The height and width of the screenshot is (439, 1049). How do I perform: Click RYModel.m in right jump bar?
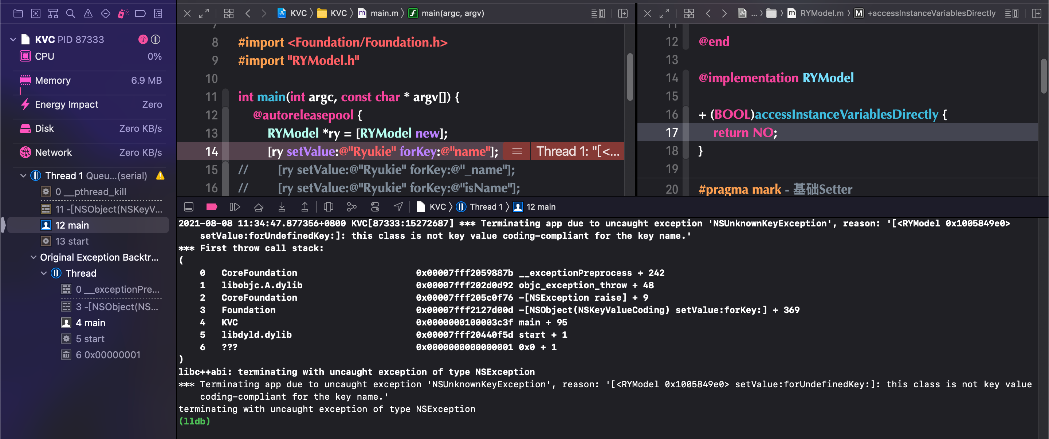coord(815,13)
